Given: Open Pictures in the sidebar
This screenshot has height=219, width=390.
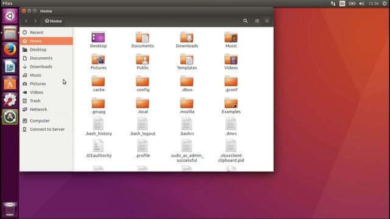Looking at the screenshot, I should (46, 84).
